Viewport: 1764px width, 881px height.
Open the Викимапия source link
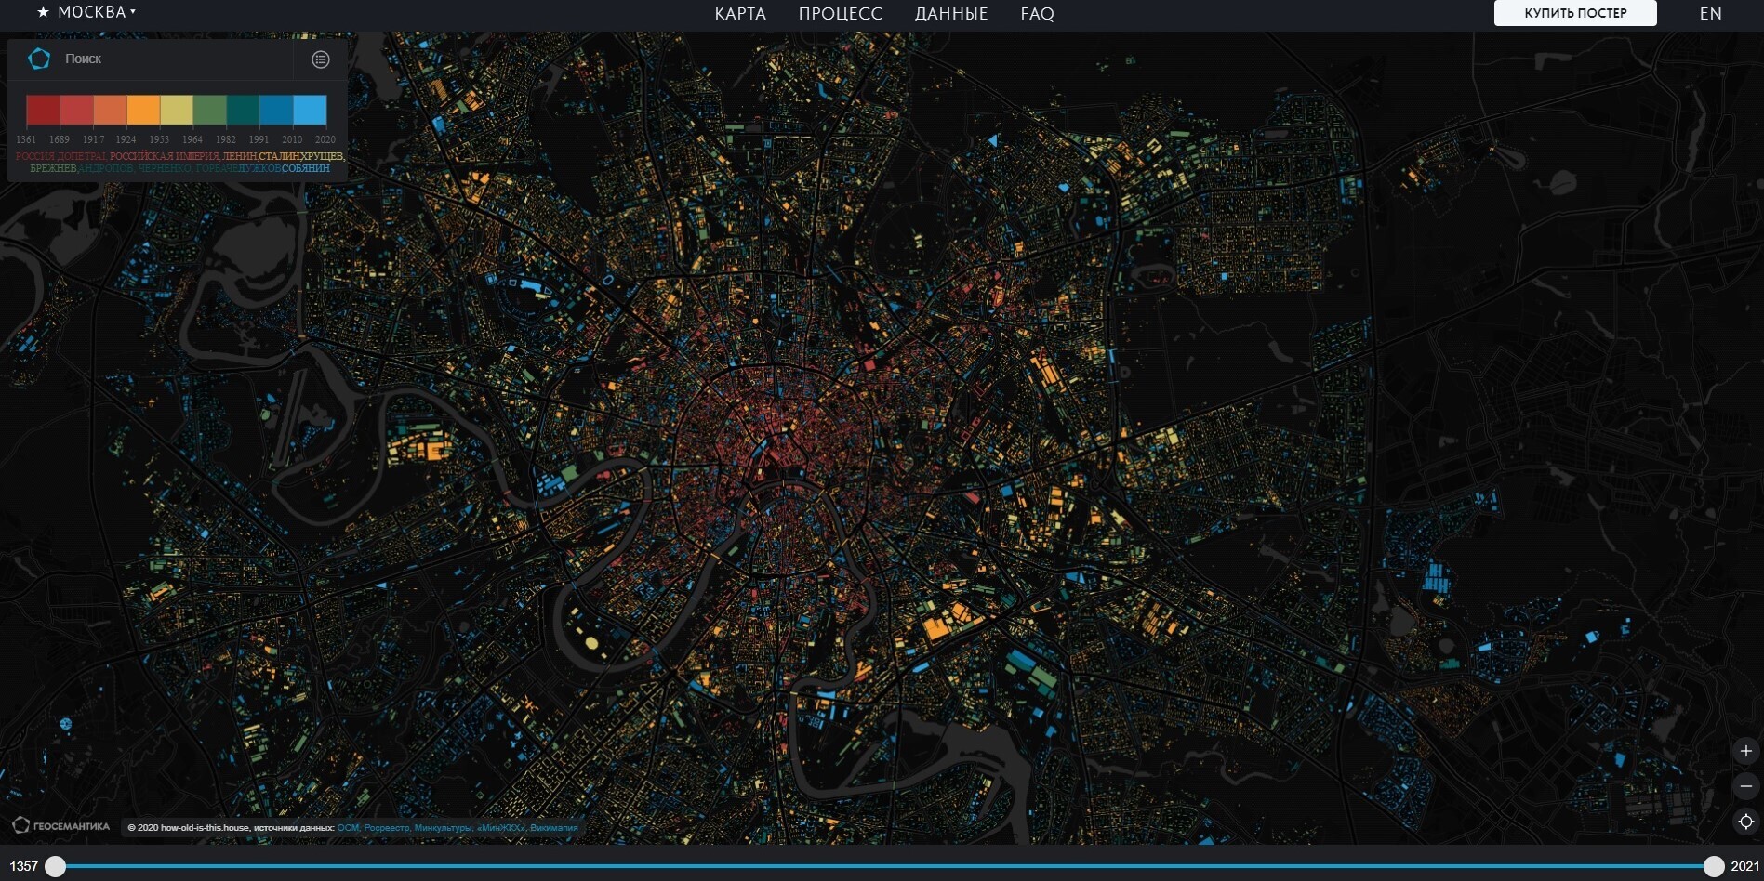pyautogui.click(x=554, y=828)
